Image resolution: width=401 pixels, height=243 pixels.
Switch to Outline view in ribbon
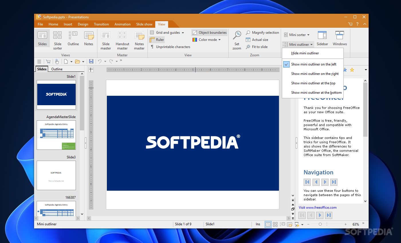(73, 39)
